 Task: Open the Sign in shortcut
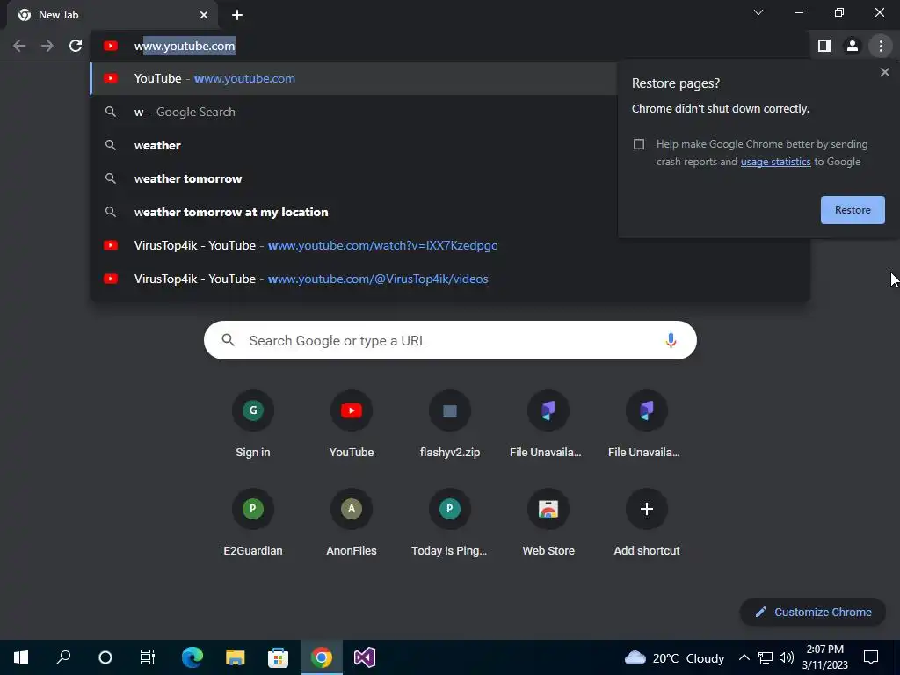click(252, 425)
